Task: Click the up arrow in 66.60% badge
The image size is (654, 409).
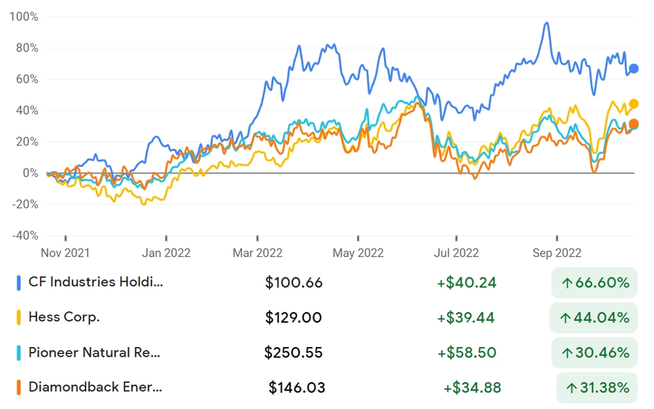Action: point(567,283)
